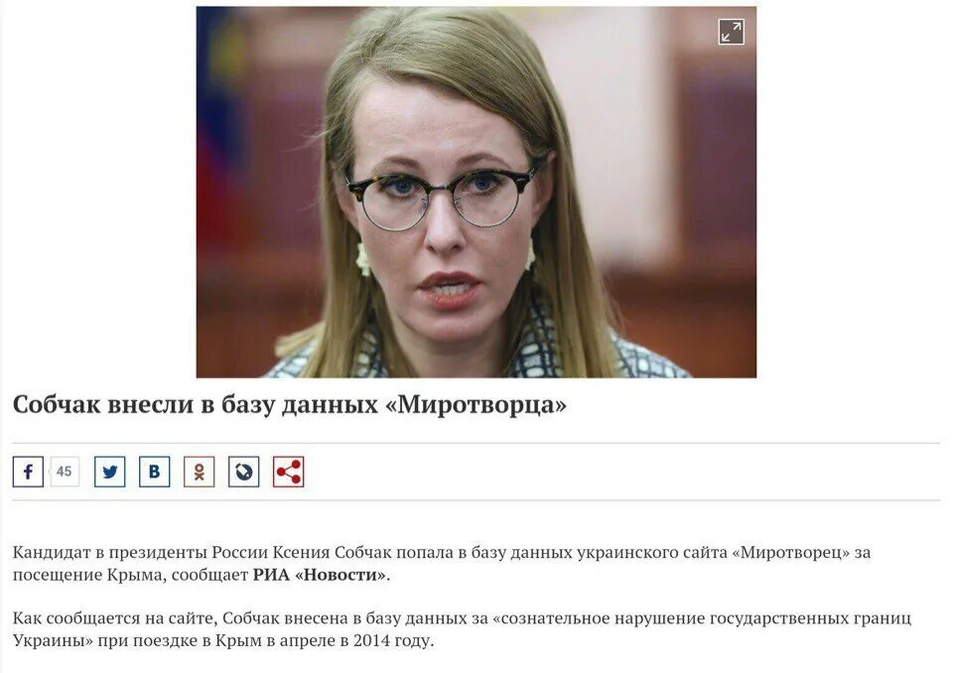The image size is (953, 673).
Task: Share the article on Twitter
Action: [110, 471]
